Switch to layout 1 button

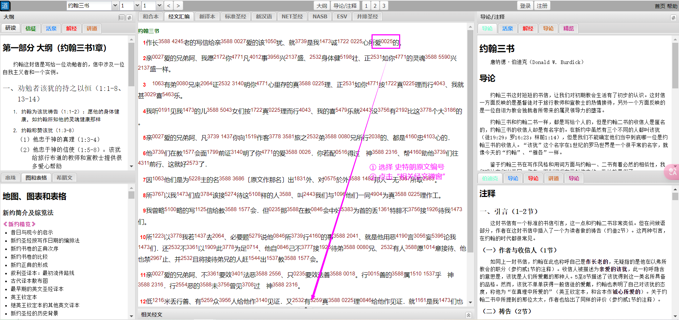click(x=366, y=6)
